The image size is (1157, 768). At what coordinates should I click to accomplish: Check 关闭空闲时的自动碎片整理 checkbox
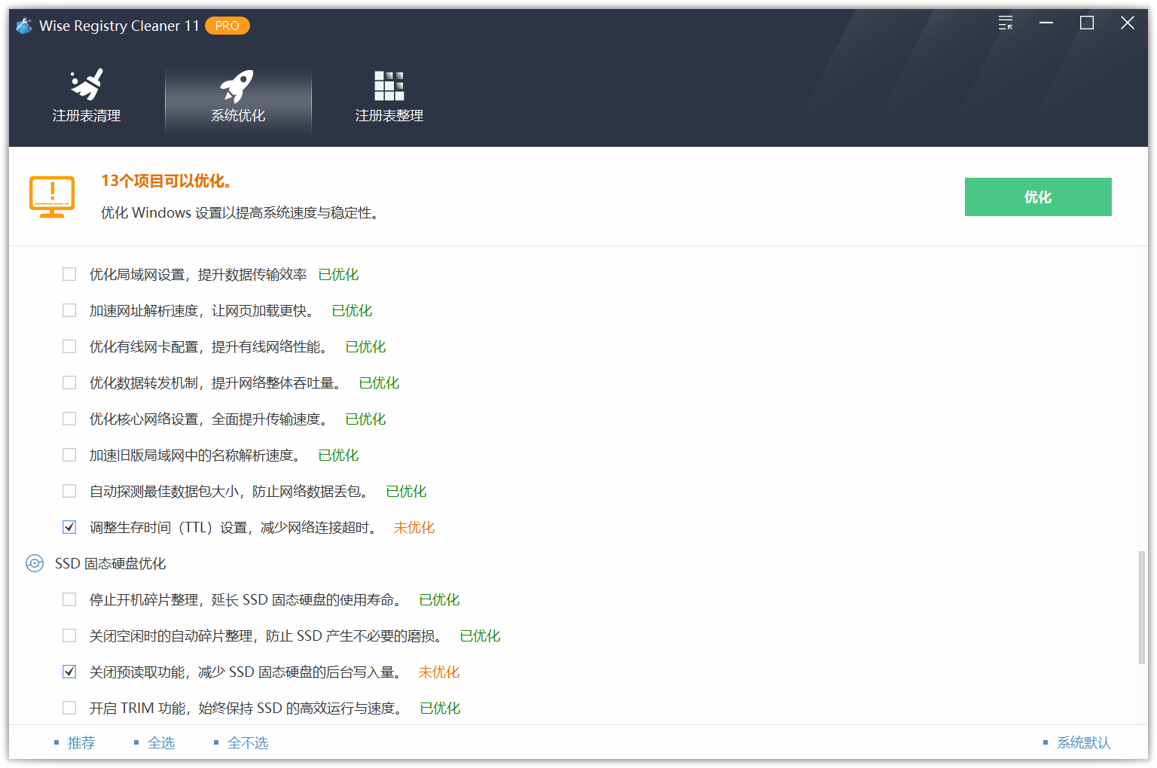[69, 635]
